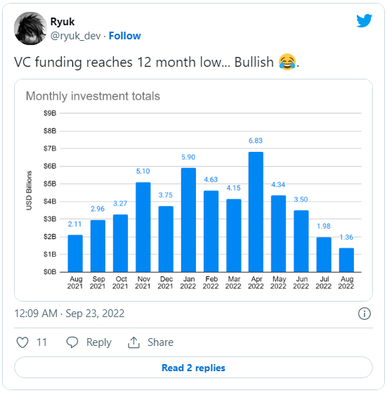Viewport: 387px width, 393px height.
Task: Click the share upload arrow icon
Action: tap(133, 342)
